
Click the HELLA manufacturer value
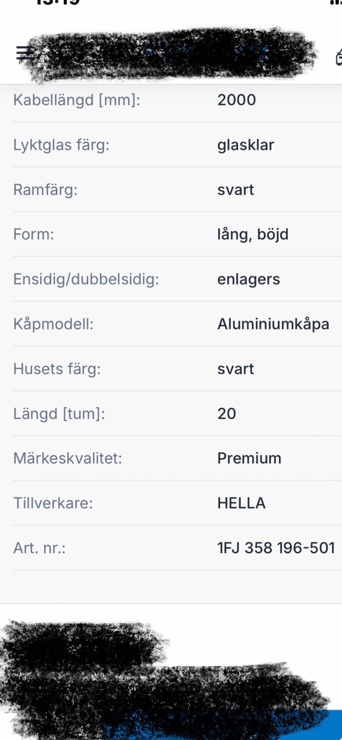click(x=242, y=503)
